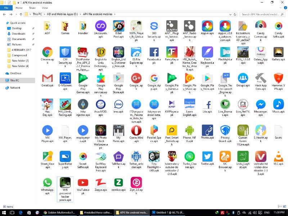Click the Facebook.apk icon

(154, 52)
